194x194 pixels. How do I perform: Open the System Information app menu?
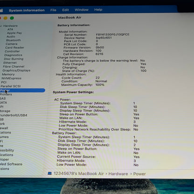click(x=27, y=10)
